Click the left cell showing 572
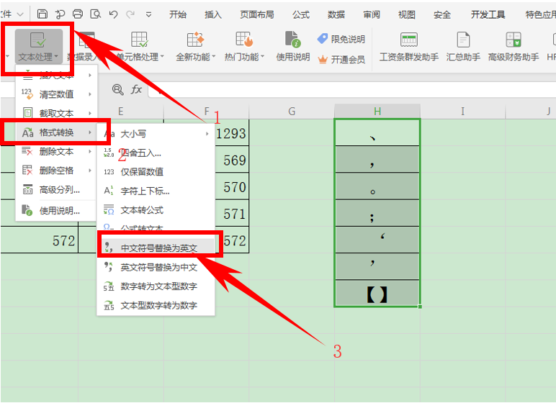 (x=40, y=240)
